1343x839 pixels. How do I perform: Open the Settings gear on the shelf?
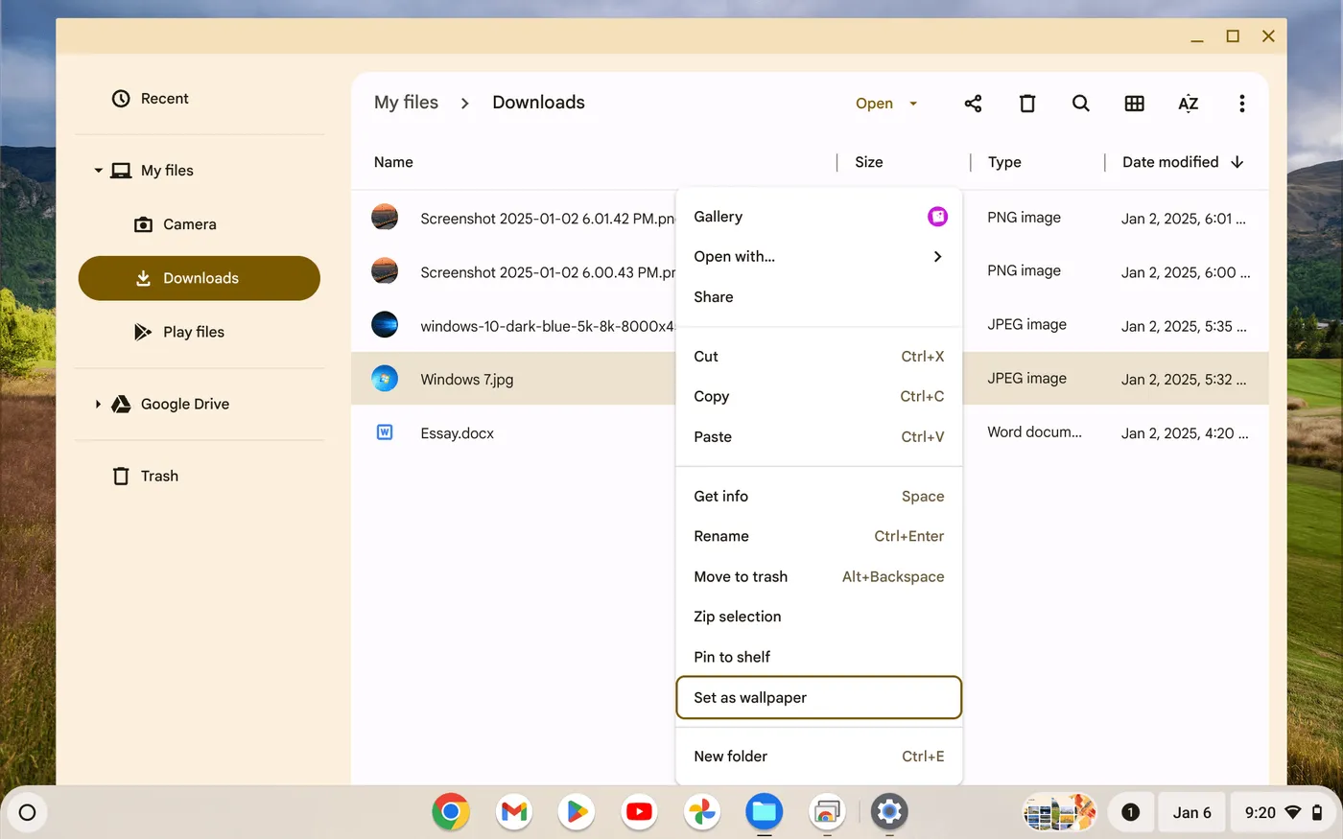click(x=889, y=812)
